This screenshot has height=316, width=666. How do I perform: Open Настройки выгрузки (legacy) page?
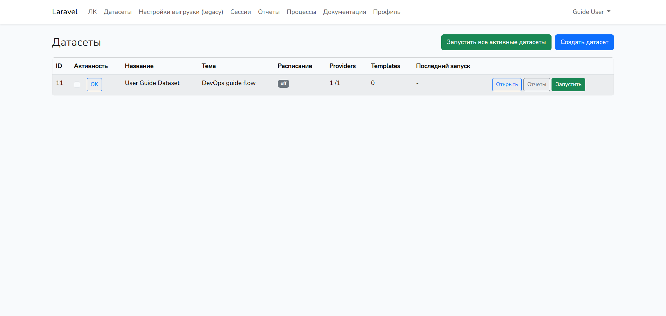181,12
